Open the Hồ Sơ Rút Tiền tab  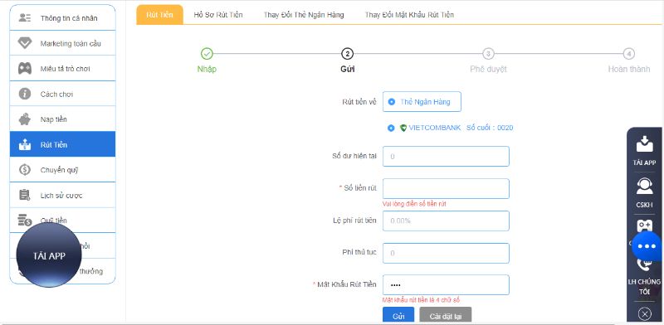(x=218, y=15)
